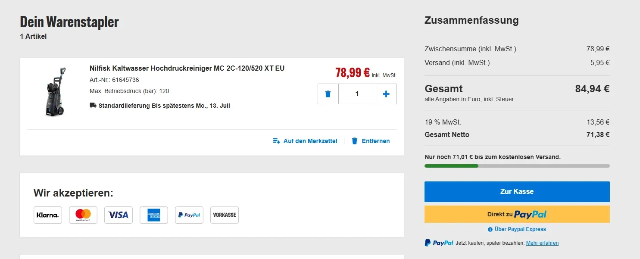Click the American Express payment icon

pos(154,215)
